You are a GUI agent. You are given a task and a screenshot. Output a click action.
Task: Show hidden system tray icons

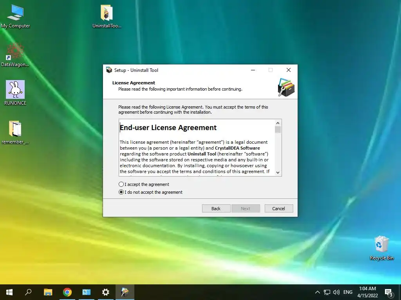click(317, 292)
